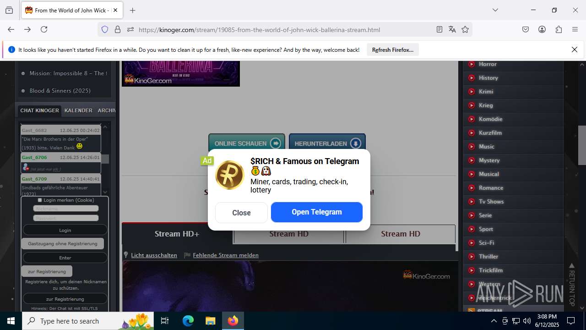Click Licht ausschalten link
Viewport: 586px width, 330px height.
(154, 255)
